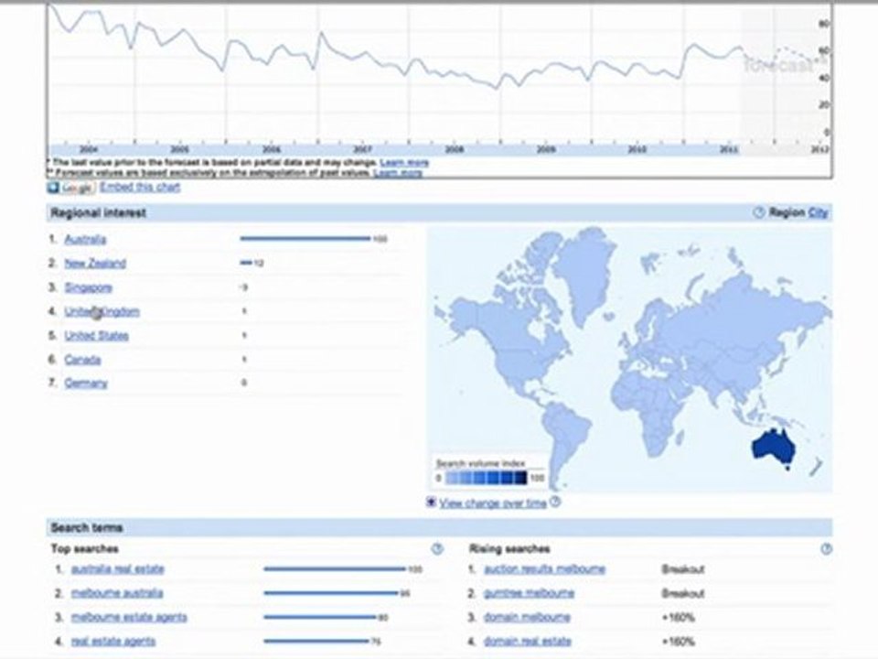Image resolution: width=878 pixels, height=659 pixels.
Task: Click View change over time link
Action: tap(493, 502)
